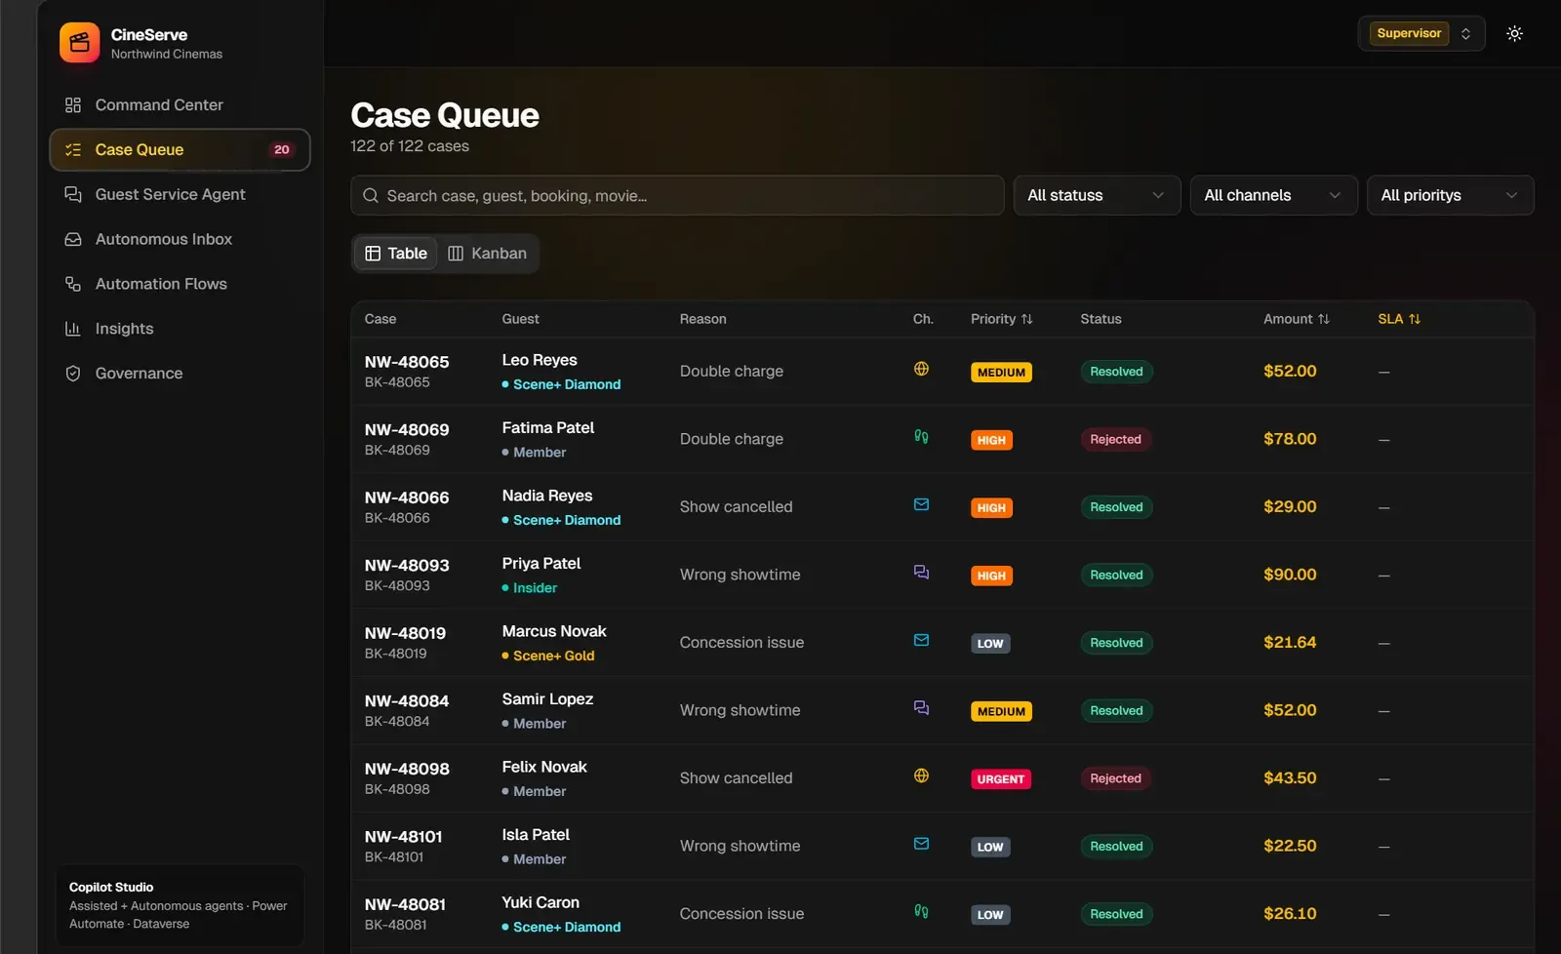Click the chat channel icon for NW-48084
The height and width of the screenshot is (954, 1561).
(x=921, y=707)
